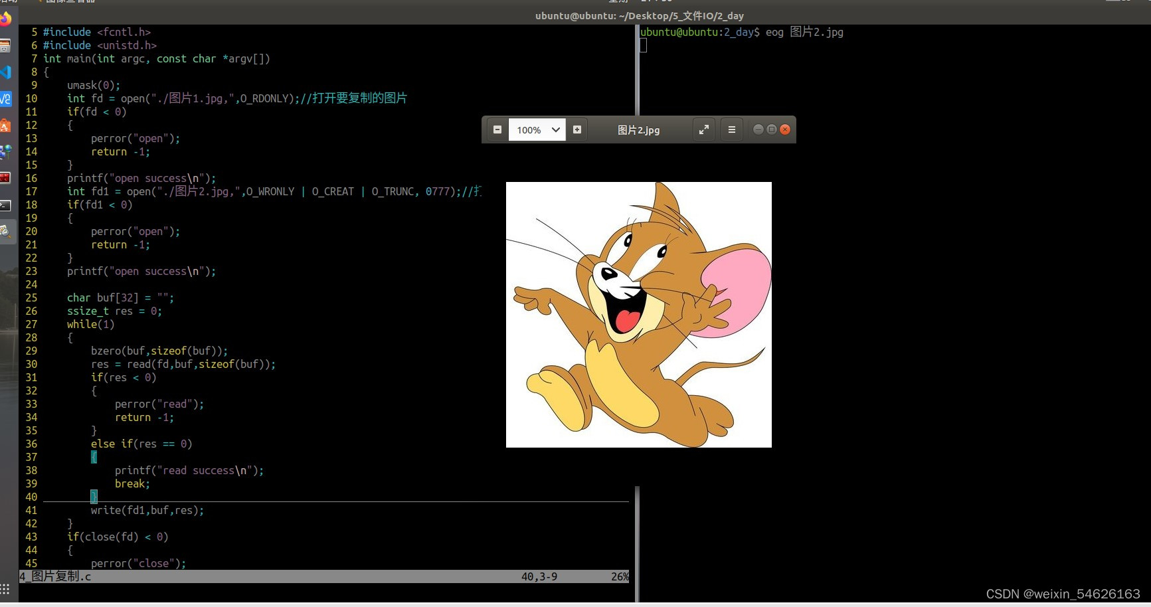Click line 17 with O_WRONLY | O_CREAT flags

tap(274, 191)
